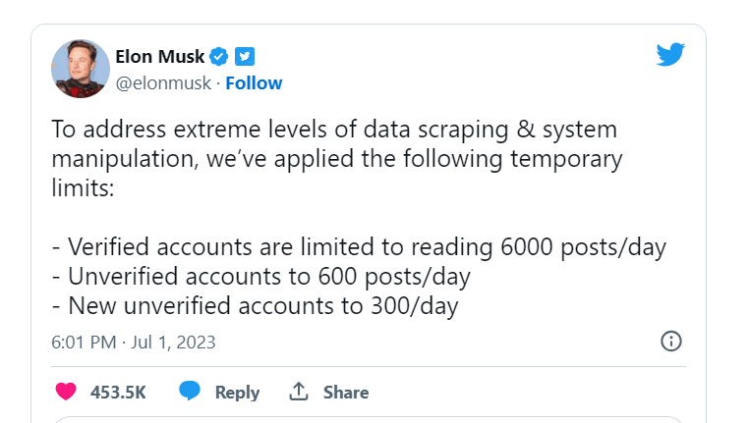The width and height of the screenshot is (749, 423).
Task: Click the 'Unverified accounts to 600 posts/day' line
Action: (x=260, y=277)
